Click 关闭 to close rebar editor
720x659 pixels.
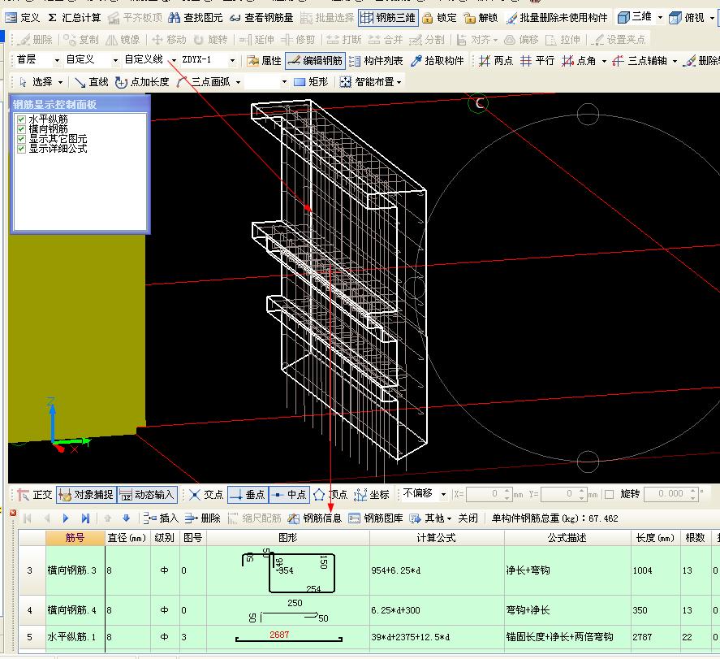[468, 518]
